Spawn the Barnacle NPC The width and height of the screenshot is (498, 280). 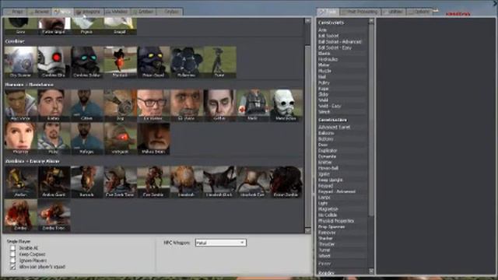86,181
